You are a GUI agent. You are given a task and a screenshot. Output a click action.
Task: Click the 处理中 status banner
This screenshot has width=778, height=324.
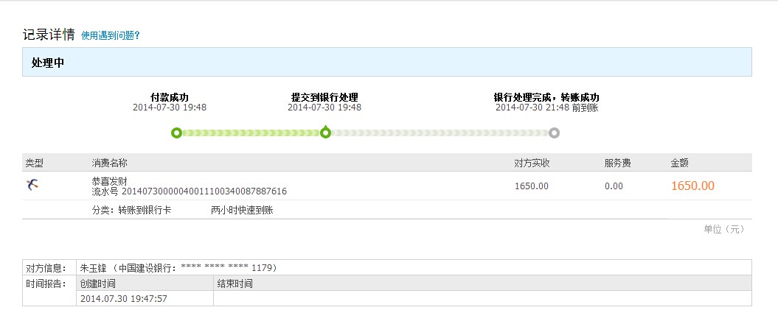tap(386, 63)
